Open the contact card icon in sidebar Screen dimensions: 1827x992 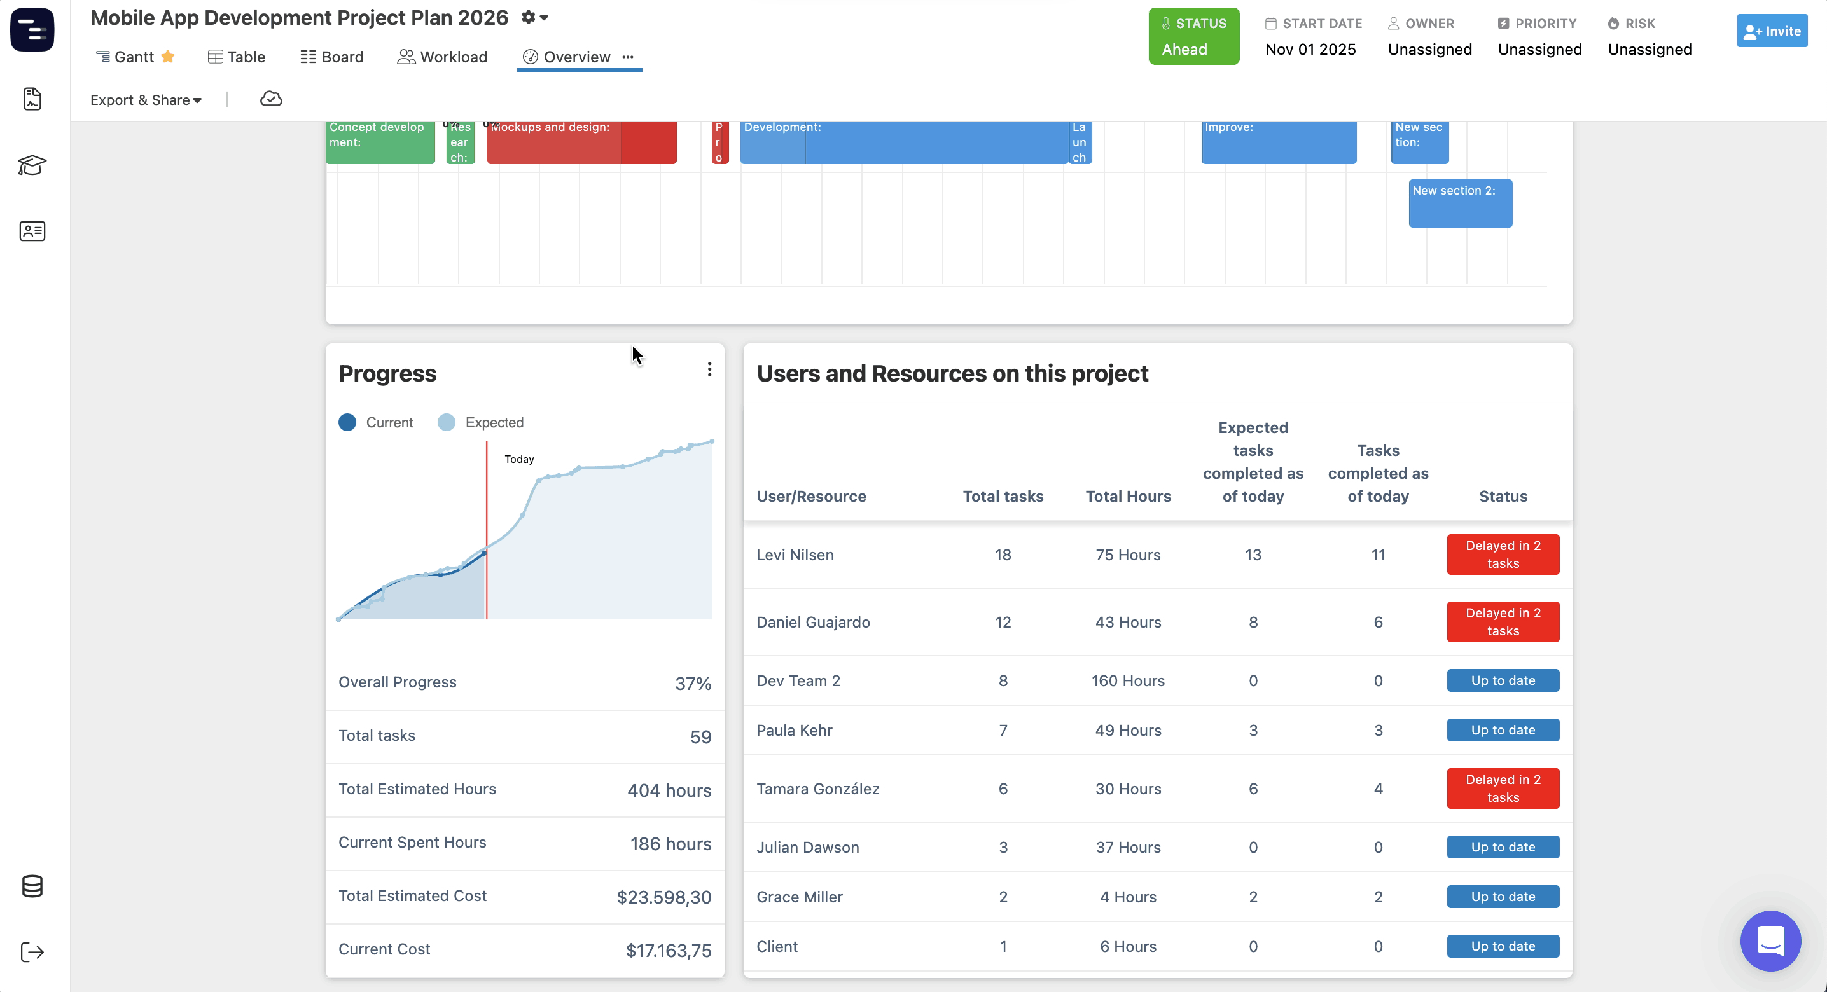(32, 231)
